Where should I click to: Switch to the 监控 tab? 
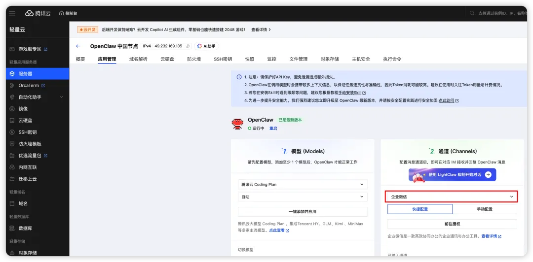click(271, 59)
